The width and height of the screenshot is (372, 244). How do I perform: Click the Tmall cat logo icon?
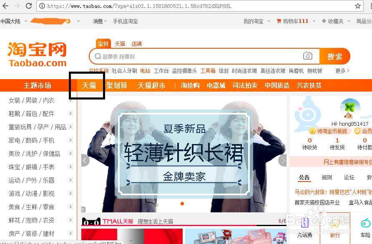91,222
